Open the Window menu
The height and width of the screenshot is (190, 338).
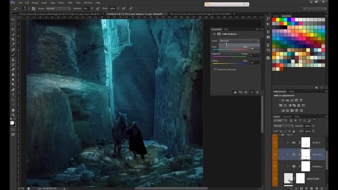pyautogui.click(x=88, y=3)
